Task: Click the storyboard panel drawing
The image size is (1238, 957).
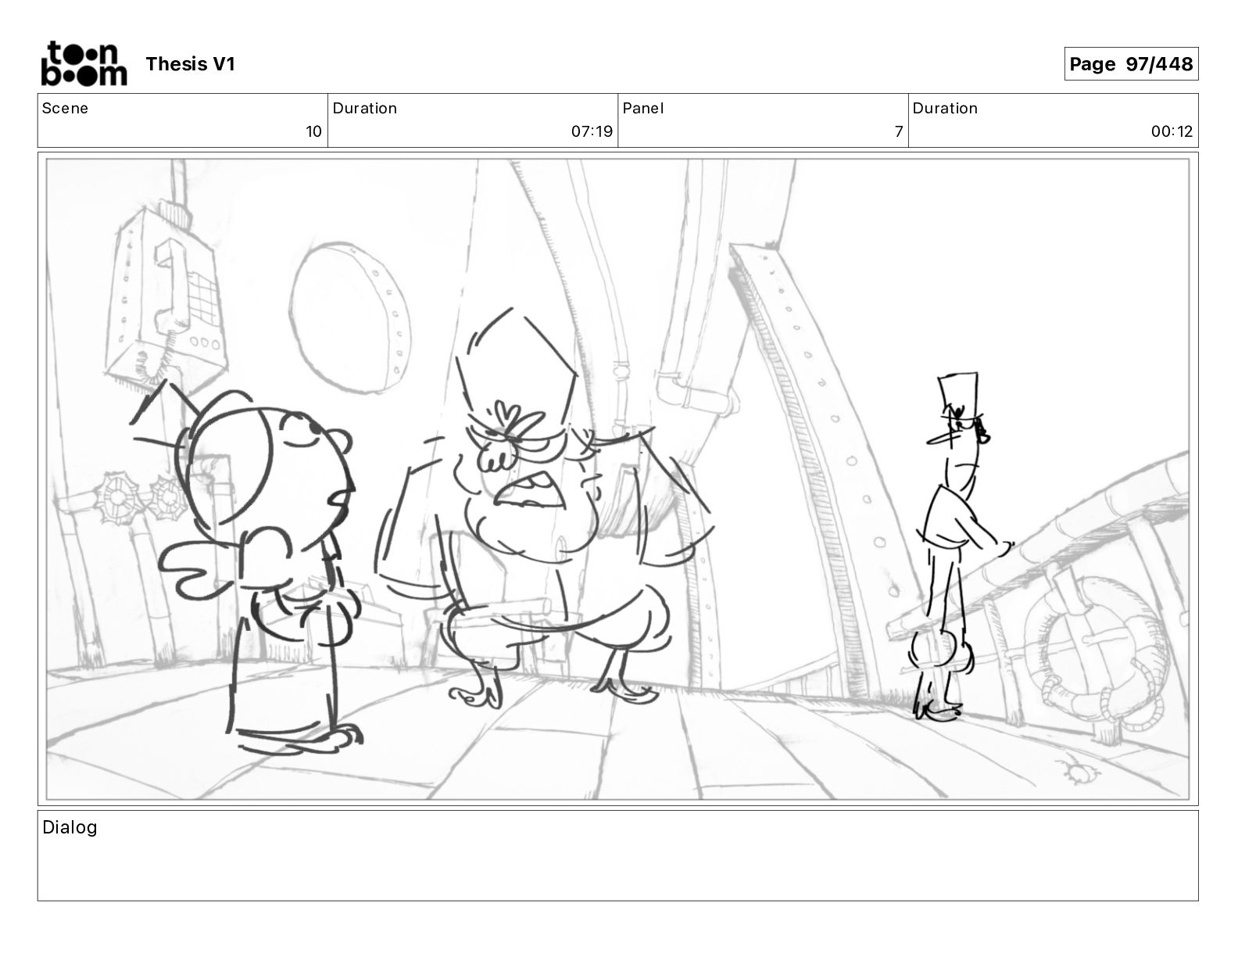Action: (x=617, y=479)
